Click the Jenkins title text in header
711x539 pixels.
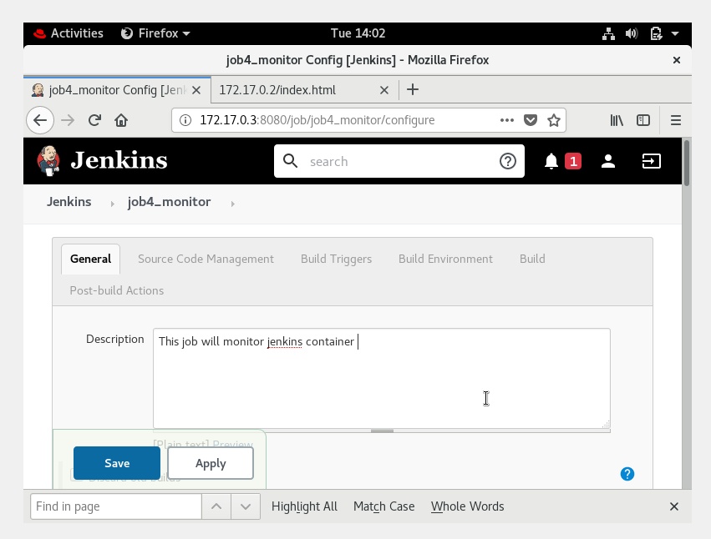point(119,160)
